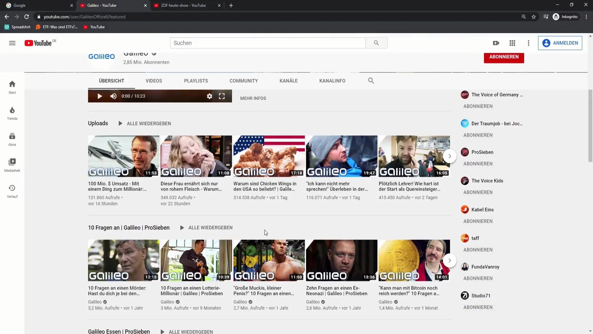Go back in the browser
Viewport: 593px width, 334px height.
pos(7,17)
